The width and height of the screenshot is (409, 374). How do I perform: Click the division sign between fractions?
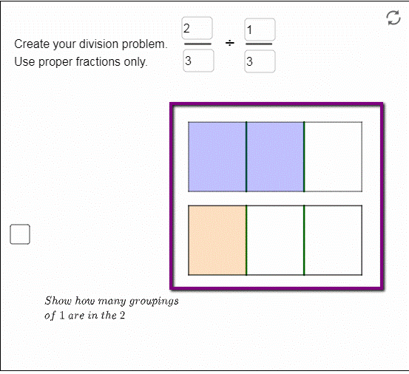click(x=230, y=43)
